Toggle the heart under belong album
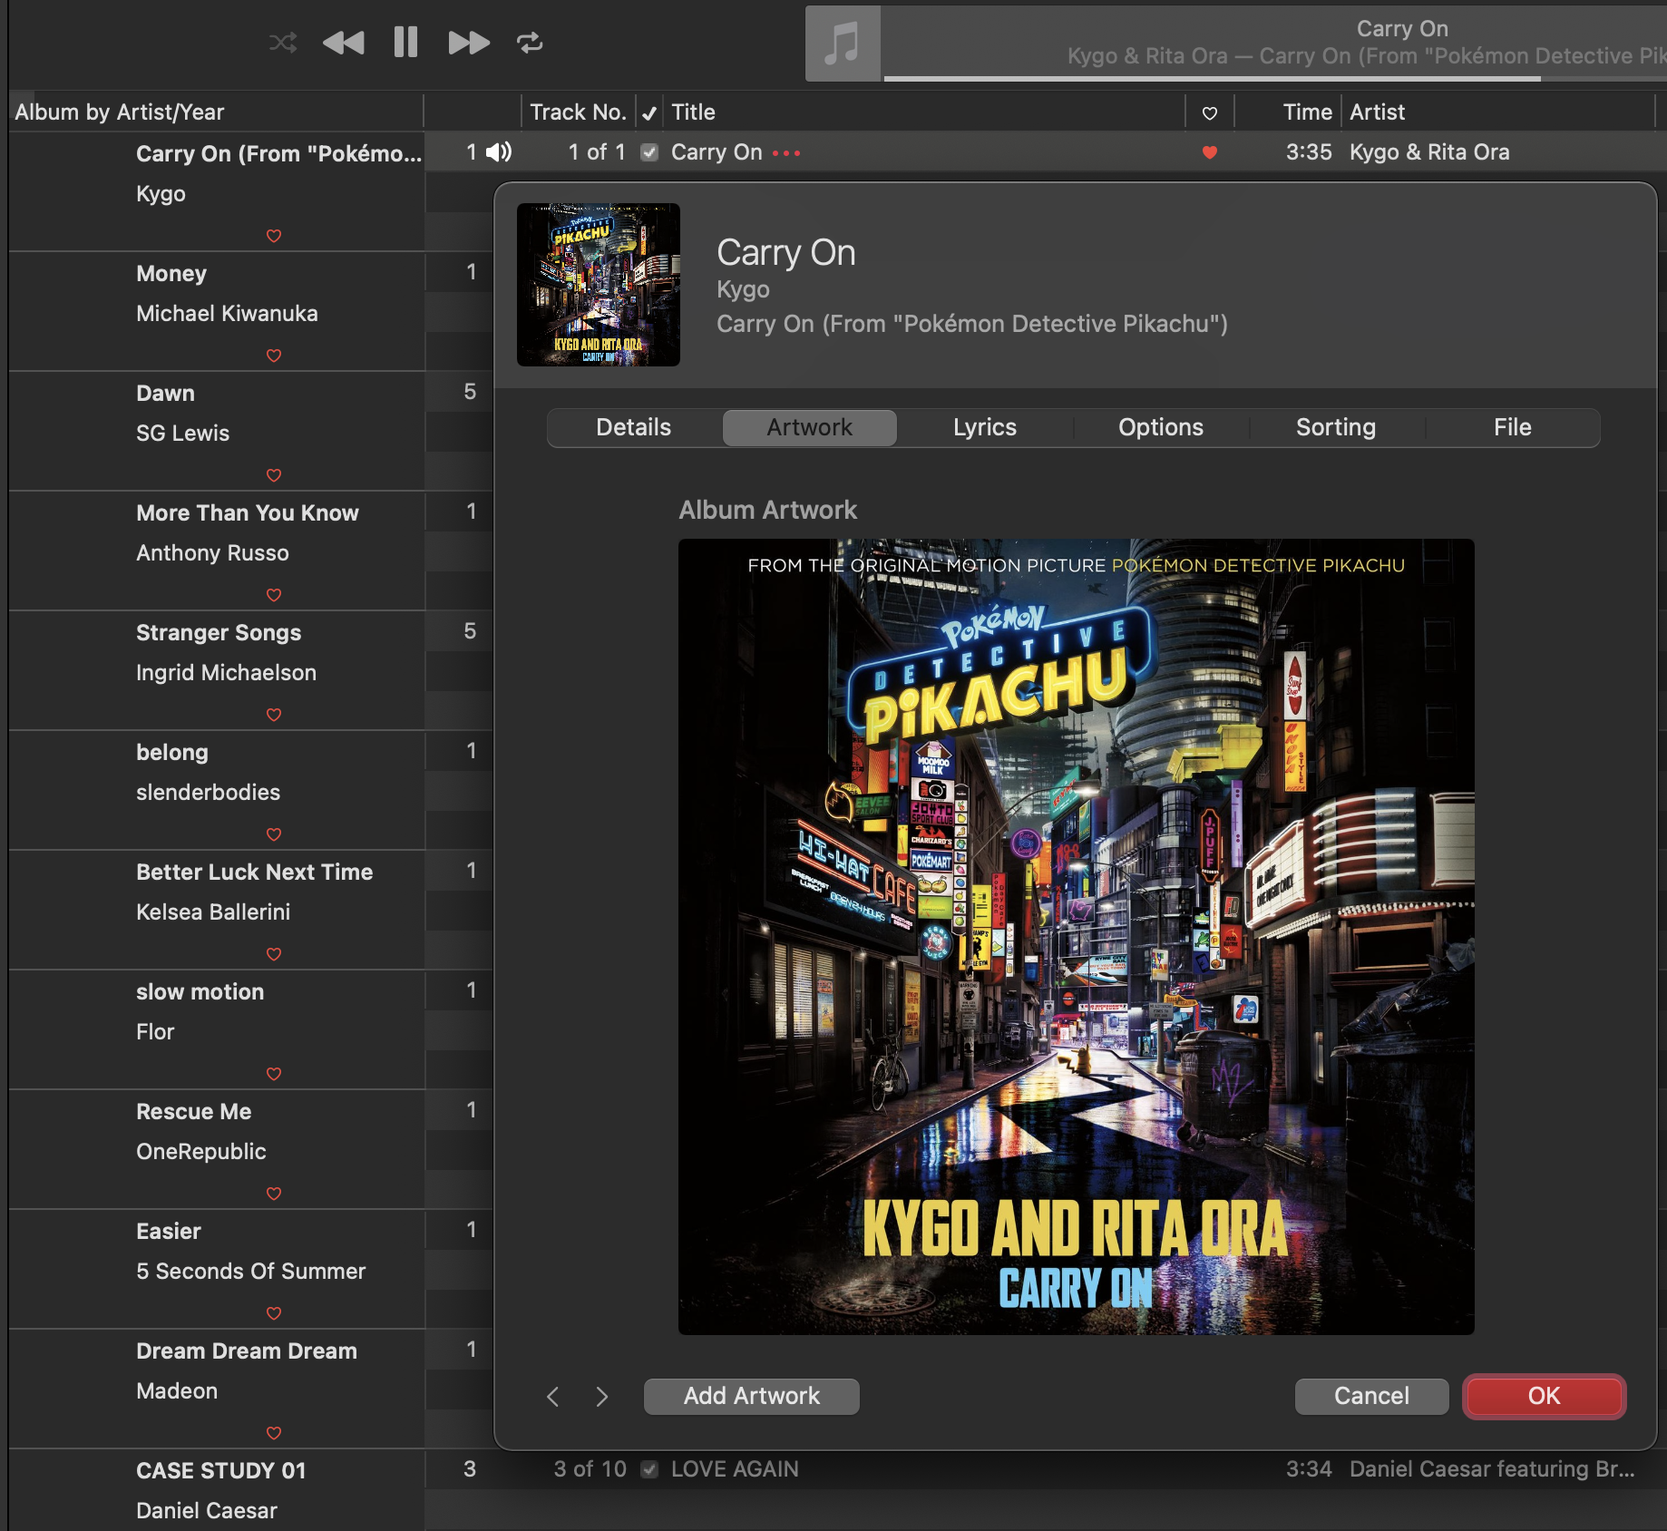Viewport: 1667px width, 1531px height. [274, 834]
